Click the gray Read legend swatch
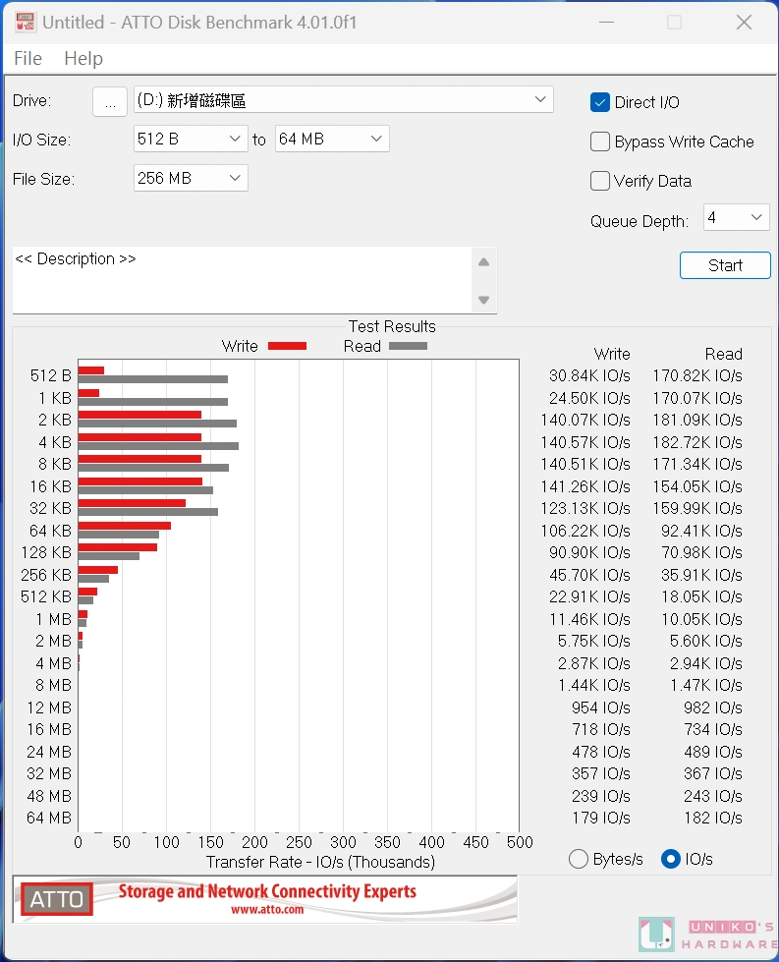Viewport: 779px width, 962px height. [x=408, y=346]
